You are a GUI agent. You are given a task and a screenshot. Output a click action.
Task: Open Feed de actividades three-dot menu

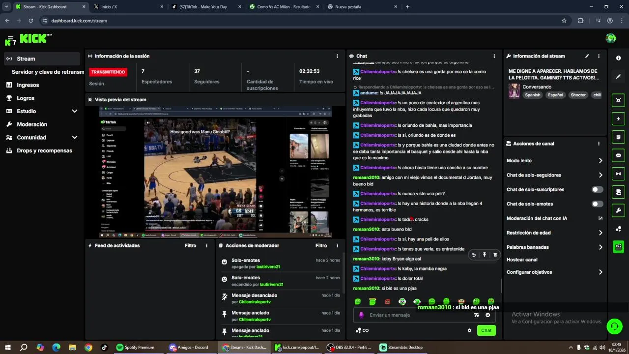[206, 245]
